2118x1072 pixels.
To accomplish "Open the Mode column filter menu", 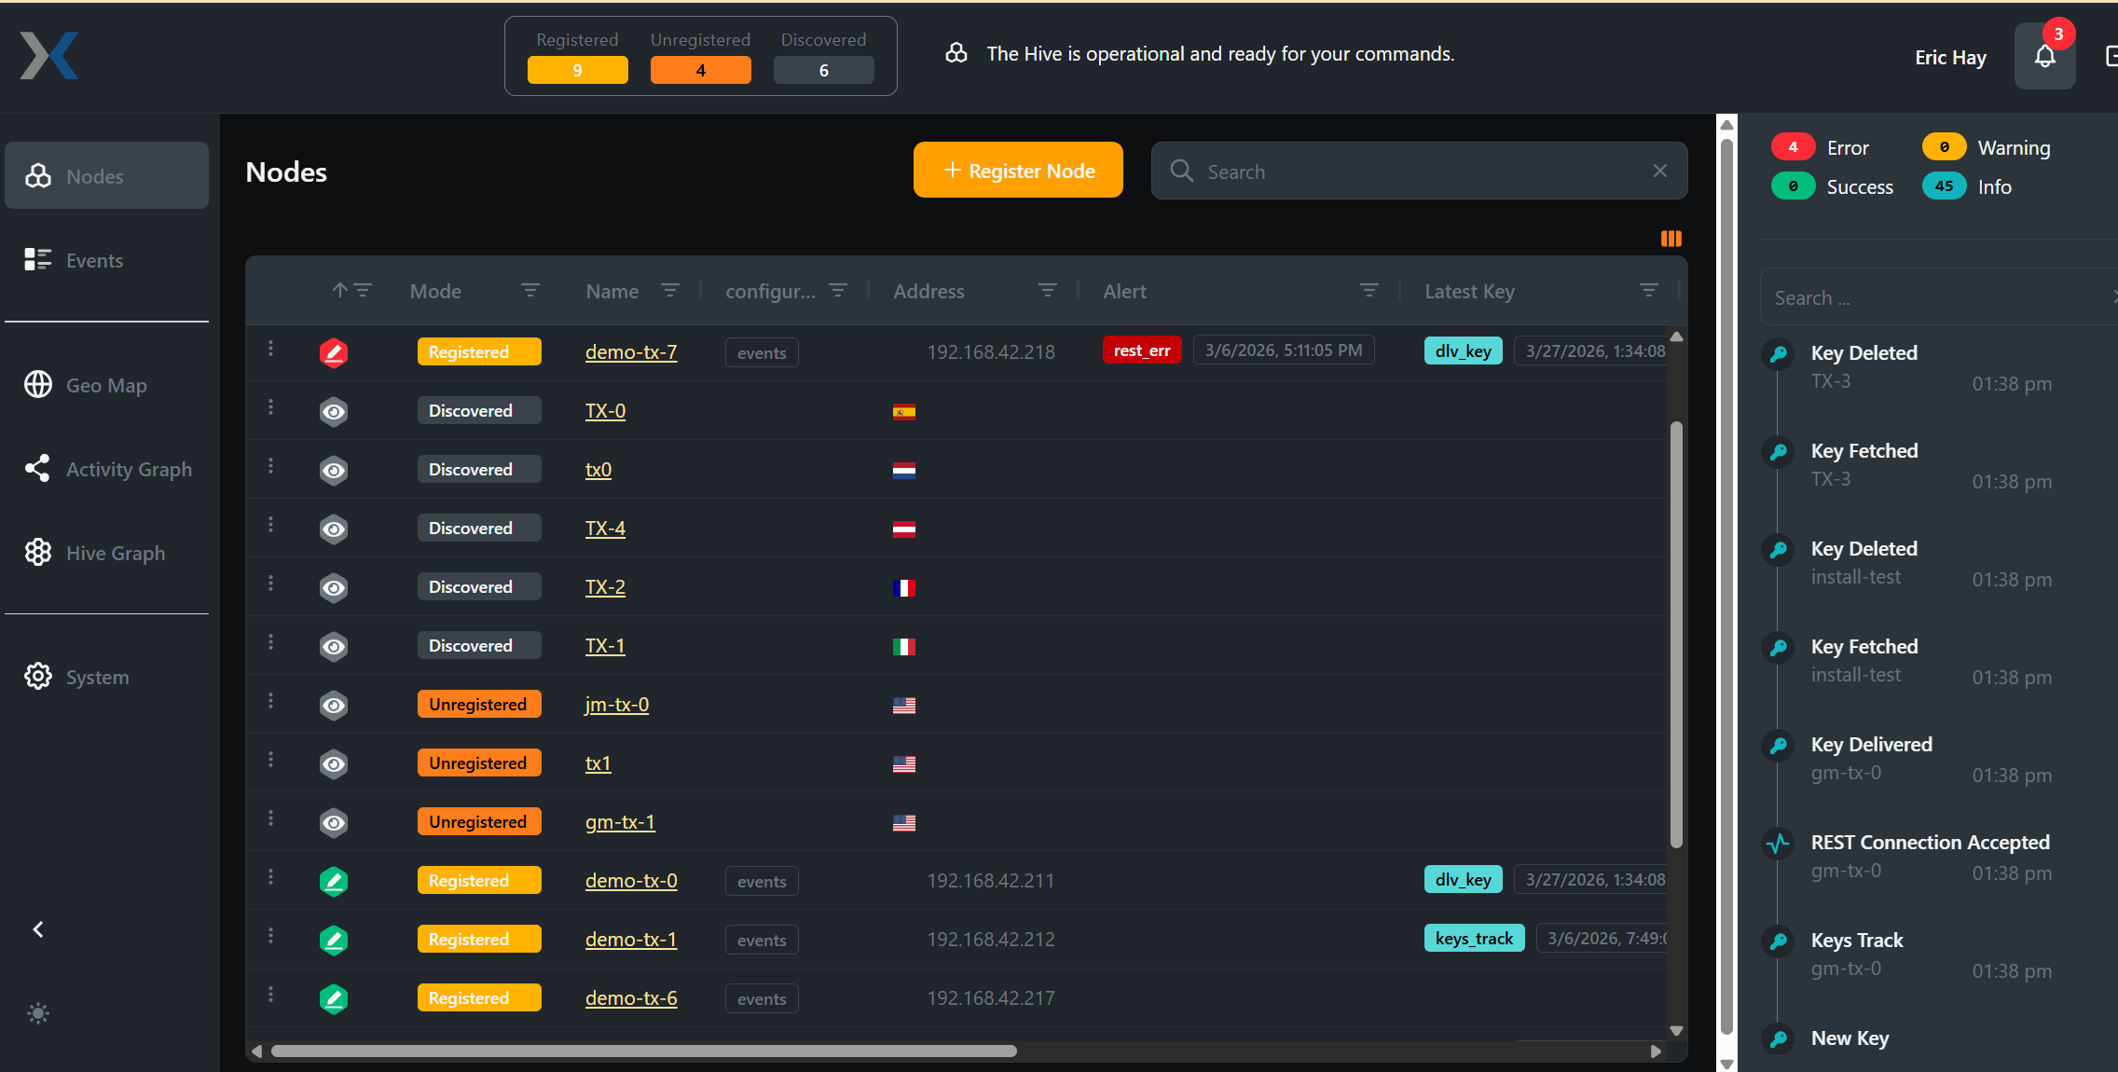I will (529, 291).
